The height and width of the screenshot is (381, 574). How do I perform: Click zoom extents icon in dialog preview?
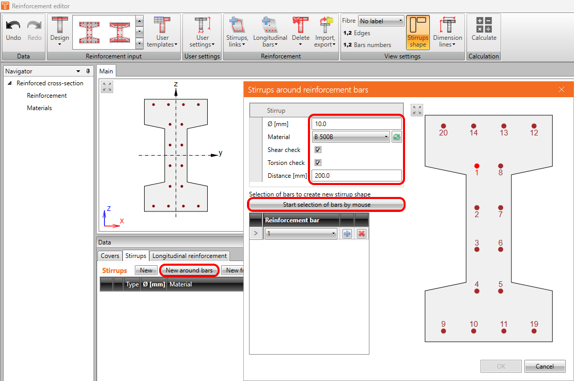pyautogui.click(x=417, y=110)
